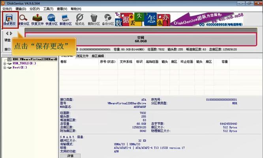The height and width of the screenshot is (158, 263).
Task: Click the 标识 column header
Action: pos(139,62)
